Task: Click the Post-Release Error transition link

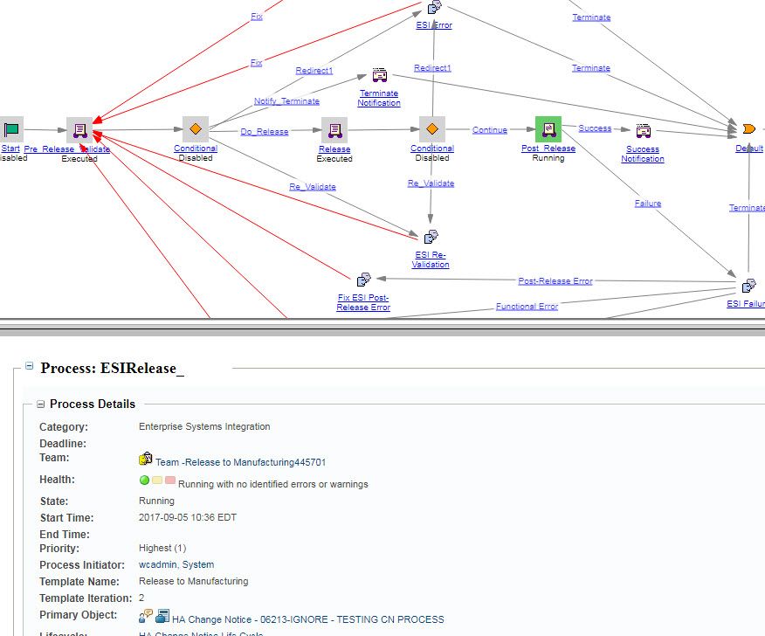Action: click(555, 281)
